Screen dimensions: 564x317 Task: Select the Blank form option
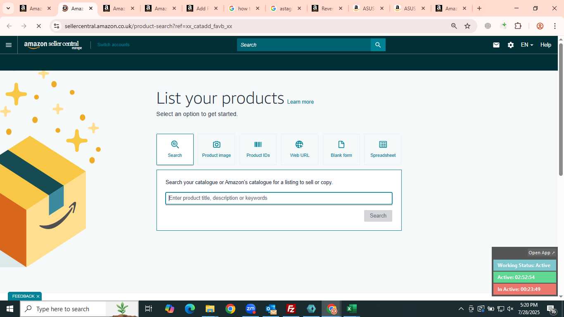[341, 149]
